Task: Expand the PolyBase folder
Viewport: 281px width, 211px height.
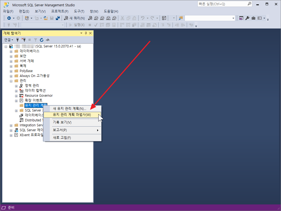Action: click(11, 71)
